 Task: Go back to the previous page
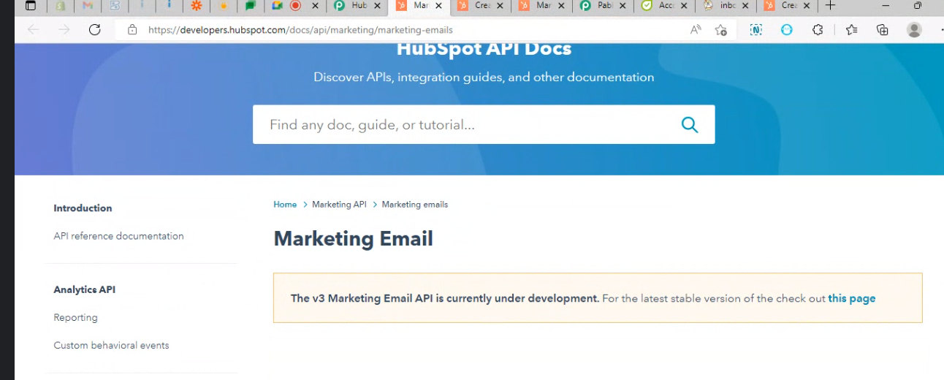pyautogui.click(x=33, y=30)
